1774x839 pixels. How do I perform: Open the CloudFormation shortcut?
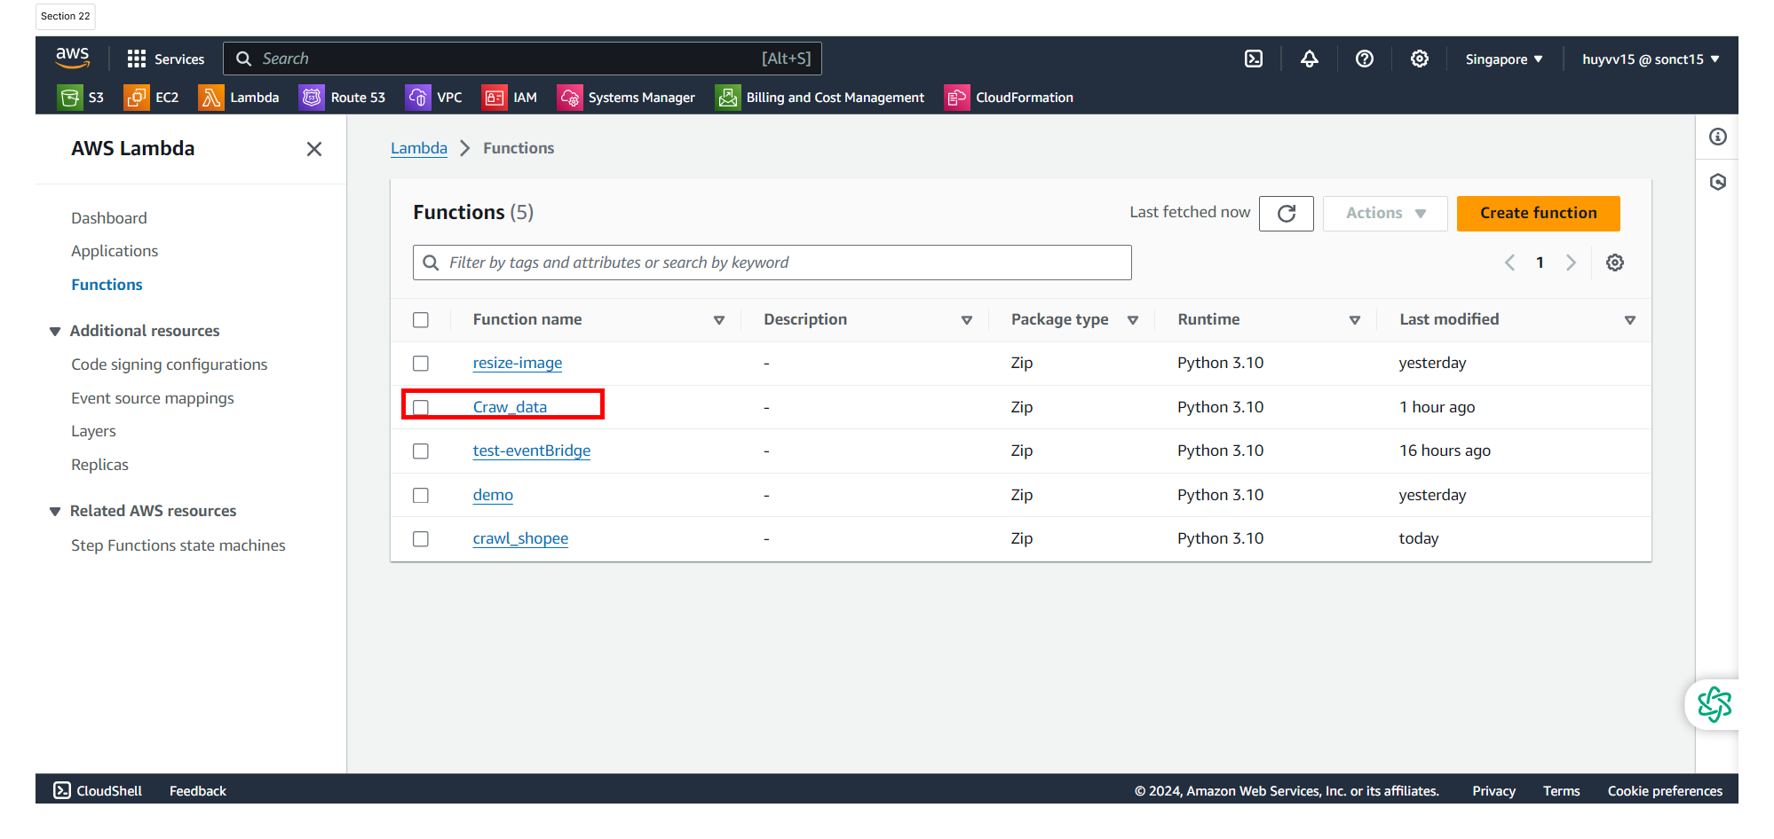tap(1010, 98)
